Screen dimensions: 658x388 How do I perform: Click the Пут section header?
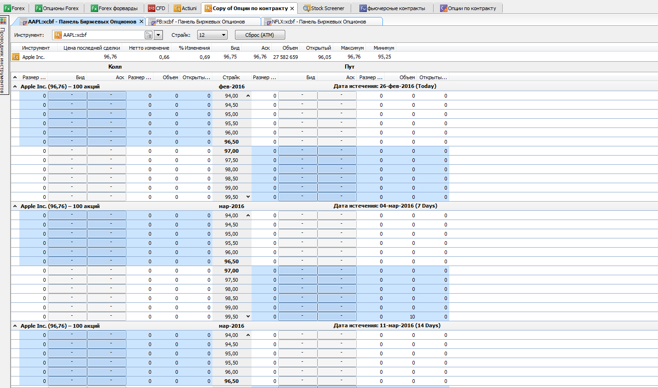tap(350, 67)
